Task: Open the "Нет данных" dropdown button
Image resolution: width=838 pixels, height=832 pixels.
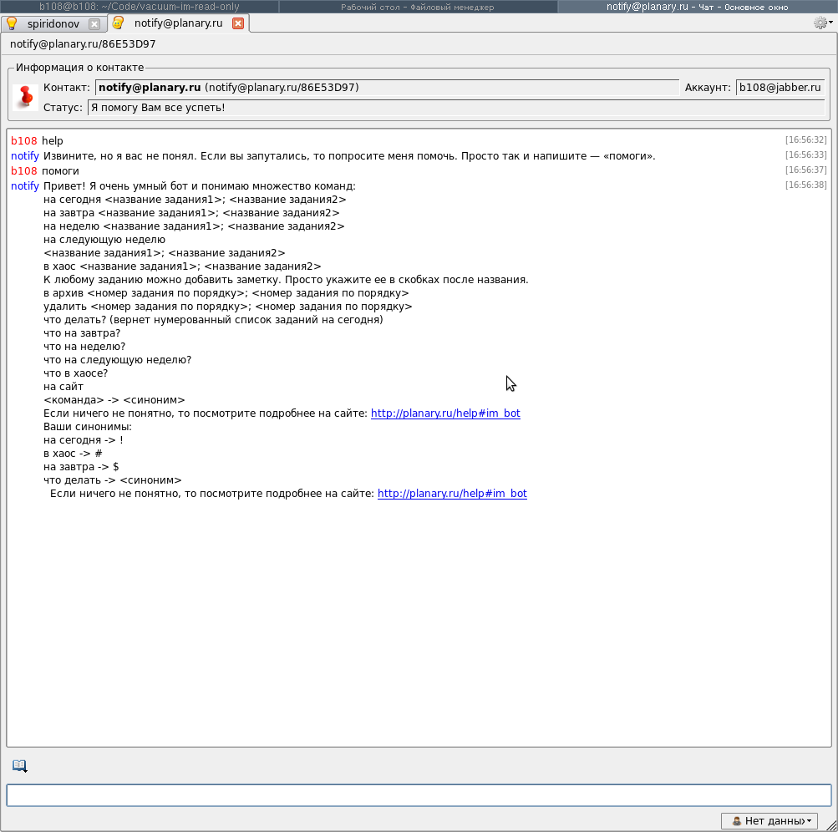Action: click(769, 821)
